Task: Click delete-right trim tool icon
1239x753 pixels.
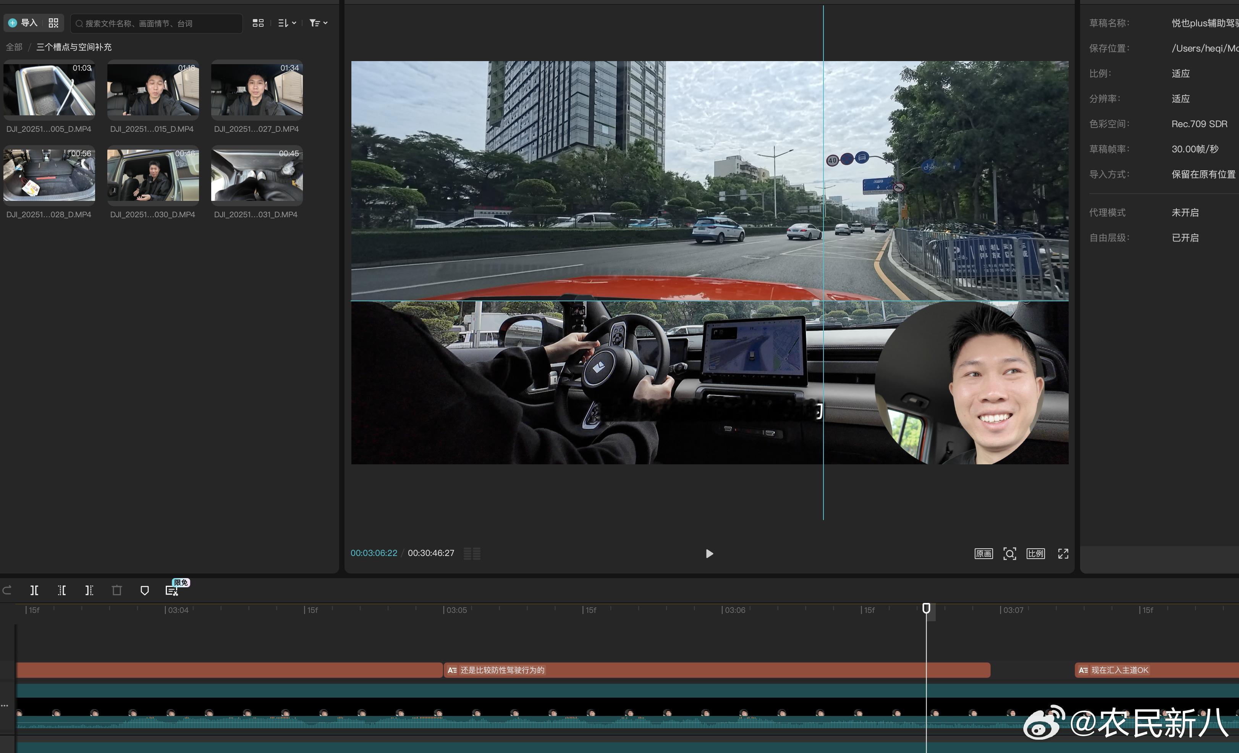Action: tap(89, 590)
